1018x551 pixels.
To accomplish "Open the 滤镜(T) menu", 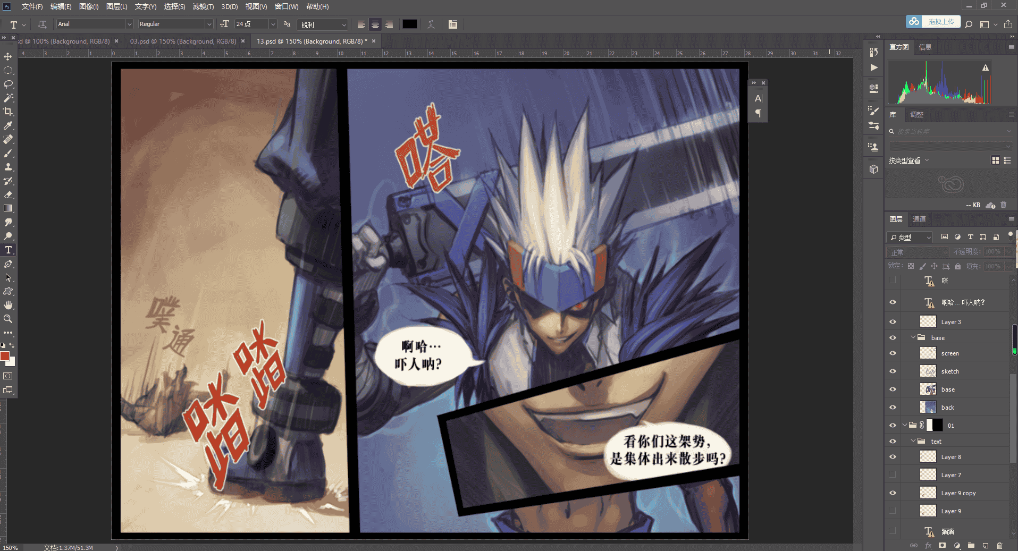I will pos(203,6).
